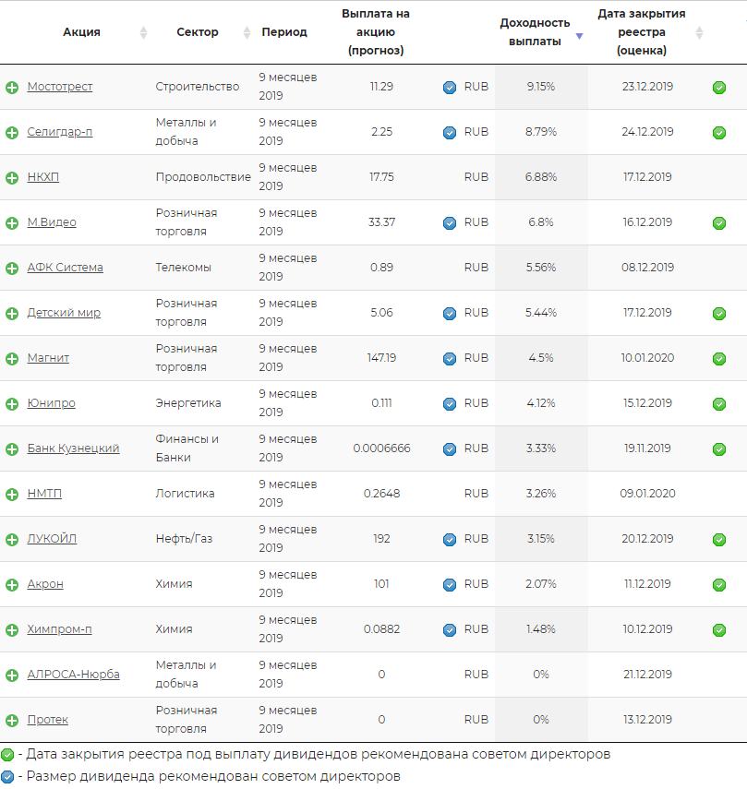Sort by Дата закрытия реестра arrows
747x789 pixels.
(x=699, y=32)
